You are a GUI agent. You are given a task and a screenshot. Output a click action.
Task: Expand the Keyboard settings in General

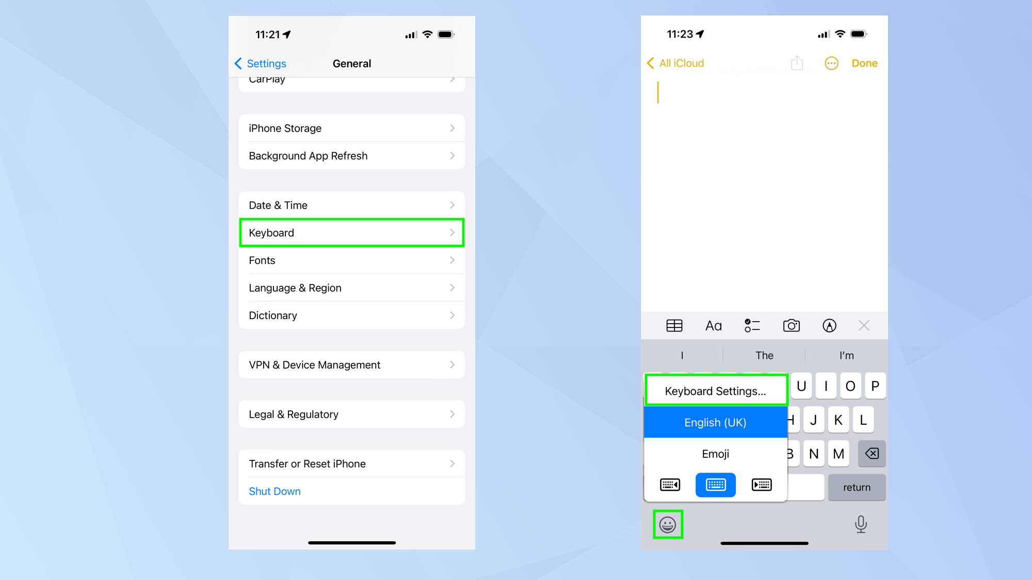coord(351,233)
